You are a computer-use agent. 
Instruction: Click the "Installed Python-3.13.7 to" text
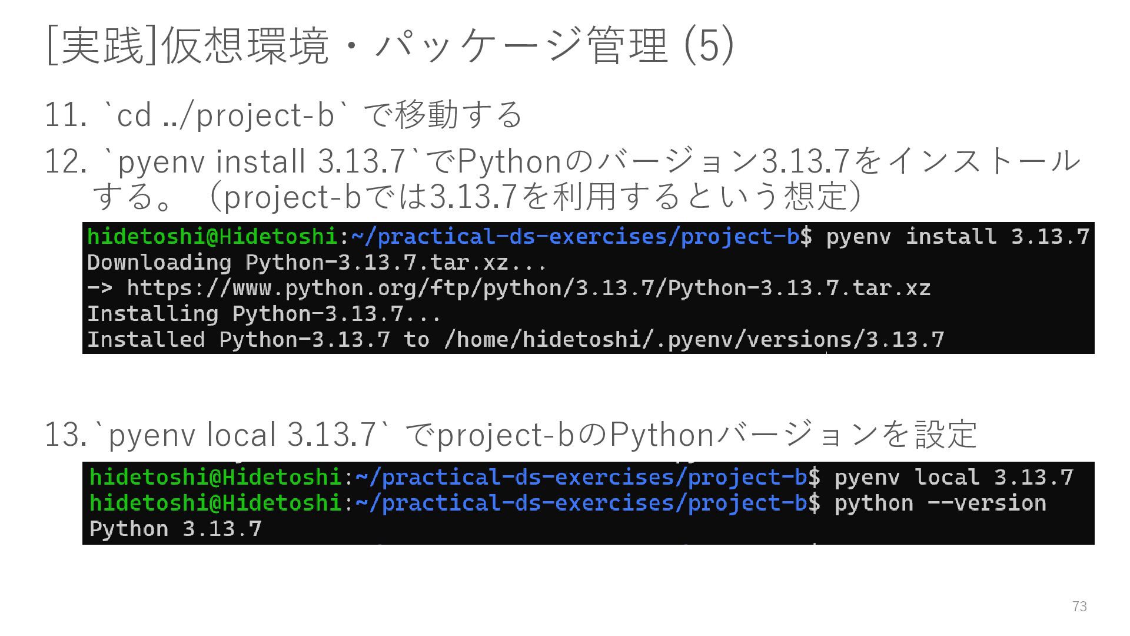coord(258,340)
